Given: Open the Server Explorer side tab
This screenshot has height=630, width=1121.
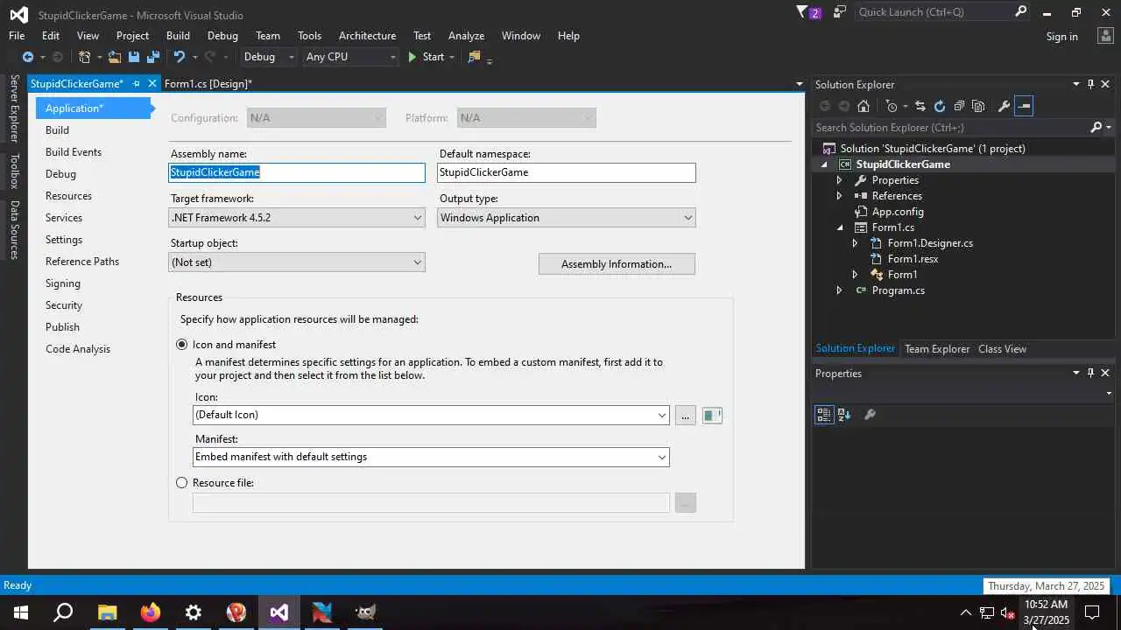Looking at the screenshot, I should [x=14, y=108].
